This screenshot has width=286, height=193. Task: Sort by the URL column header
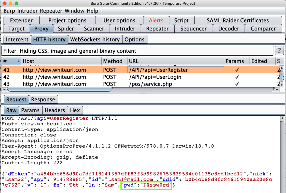(176, 61)
